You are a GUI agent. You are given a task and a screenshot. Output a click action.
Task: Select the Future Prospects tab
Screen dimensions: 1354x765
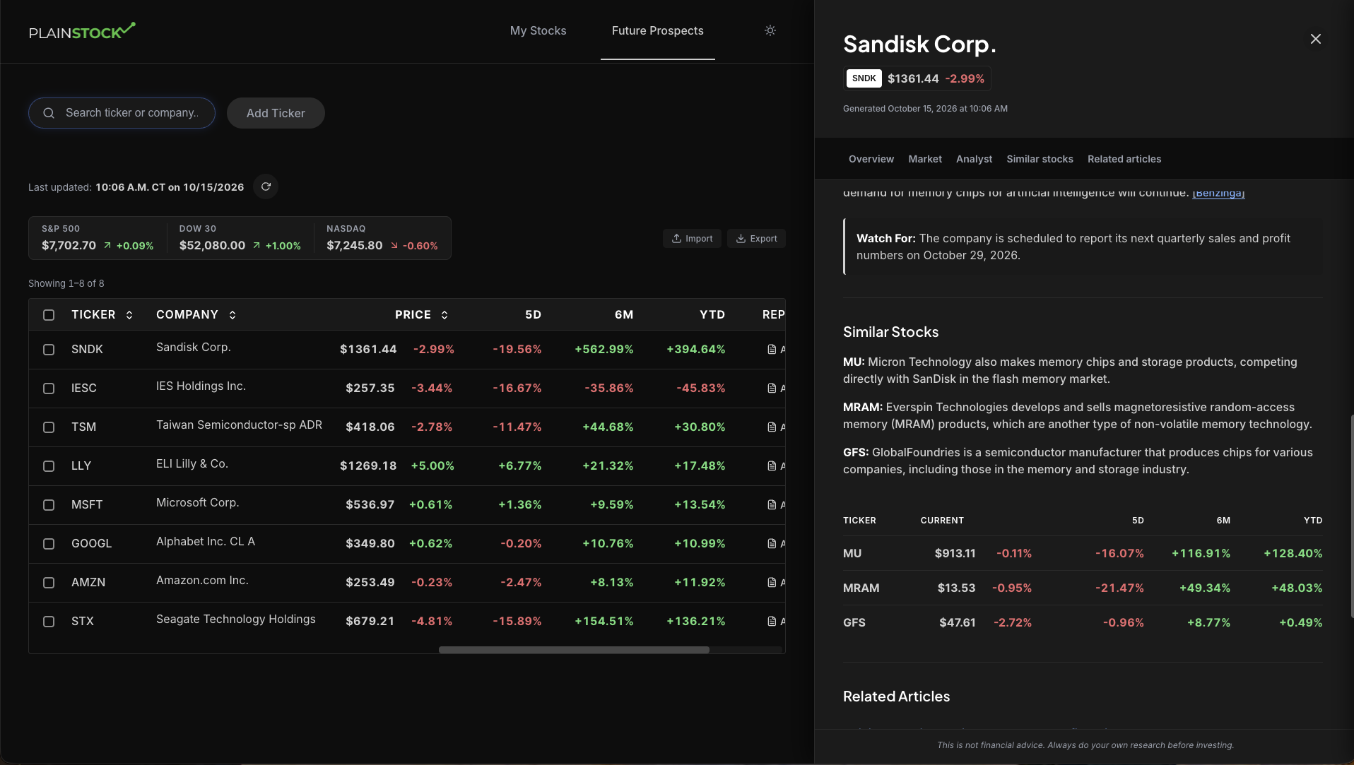(657, 31)
